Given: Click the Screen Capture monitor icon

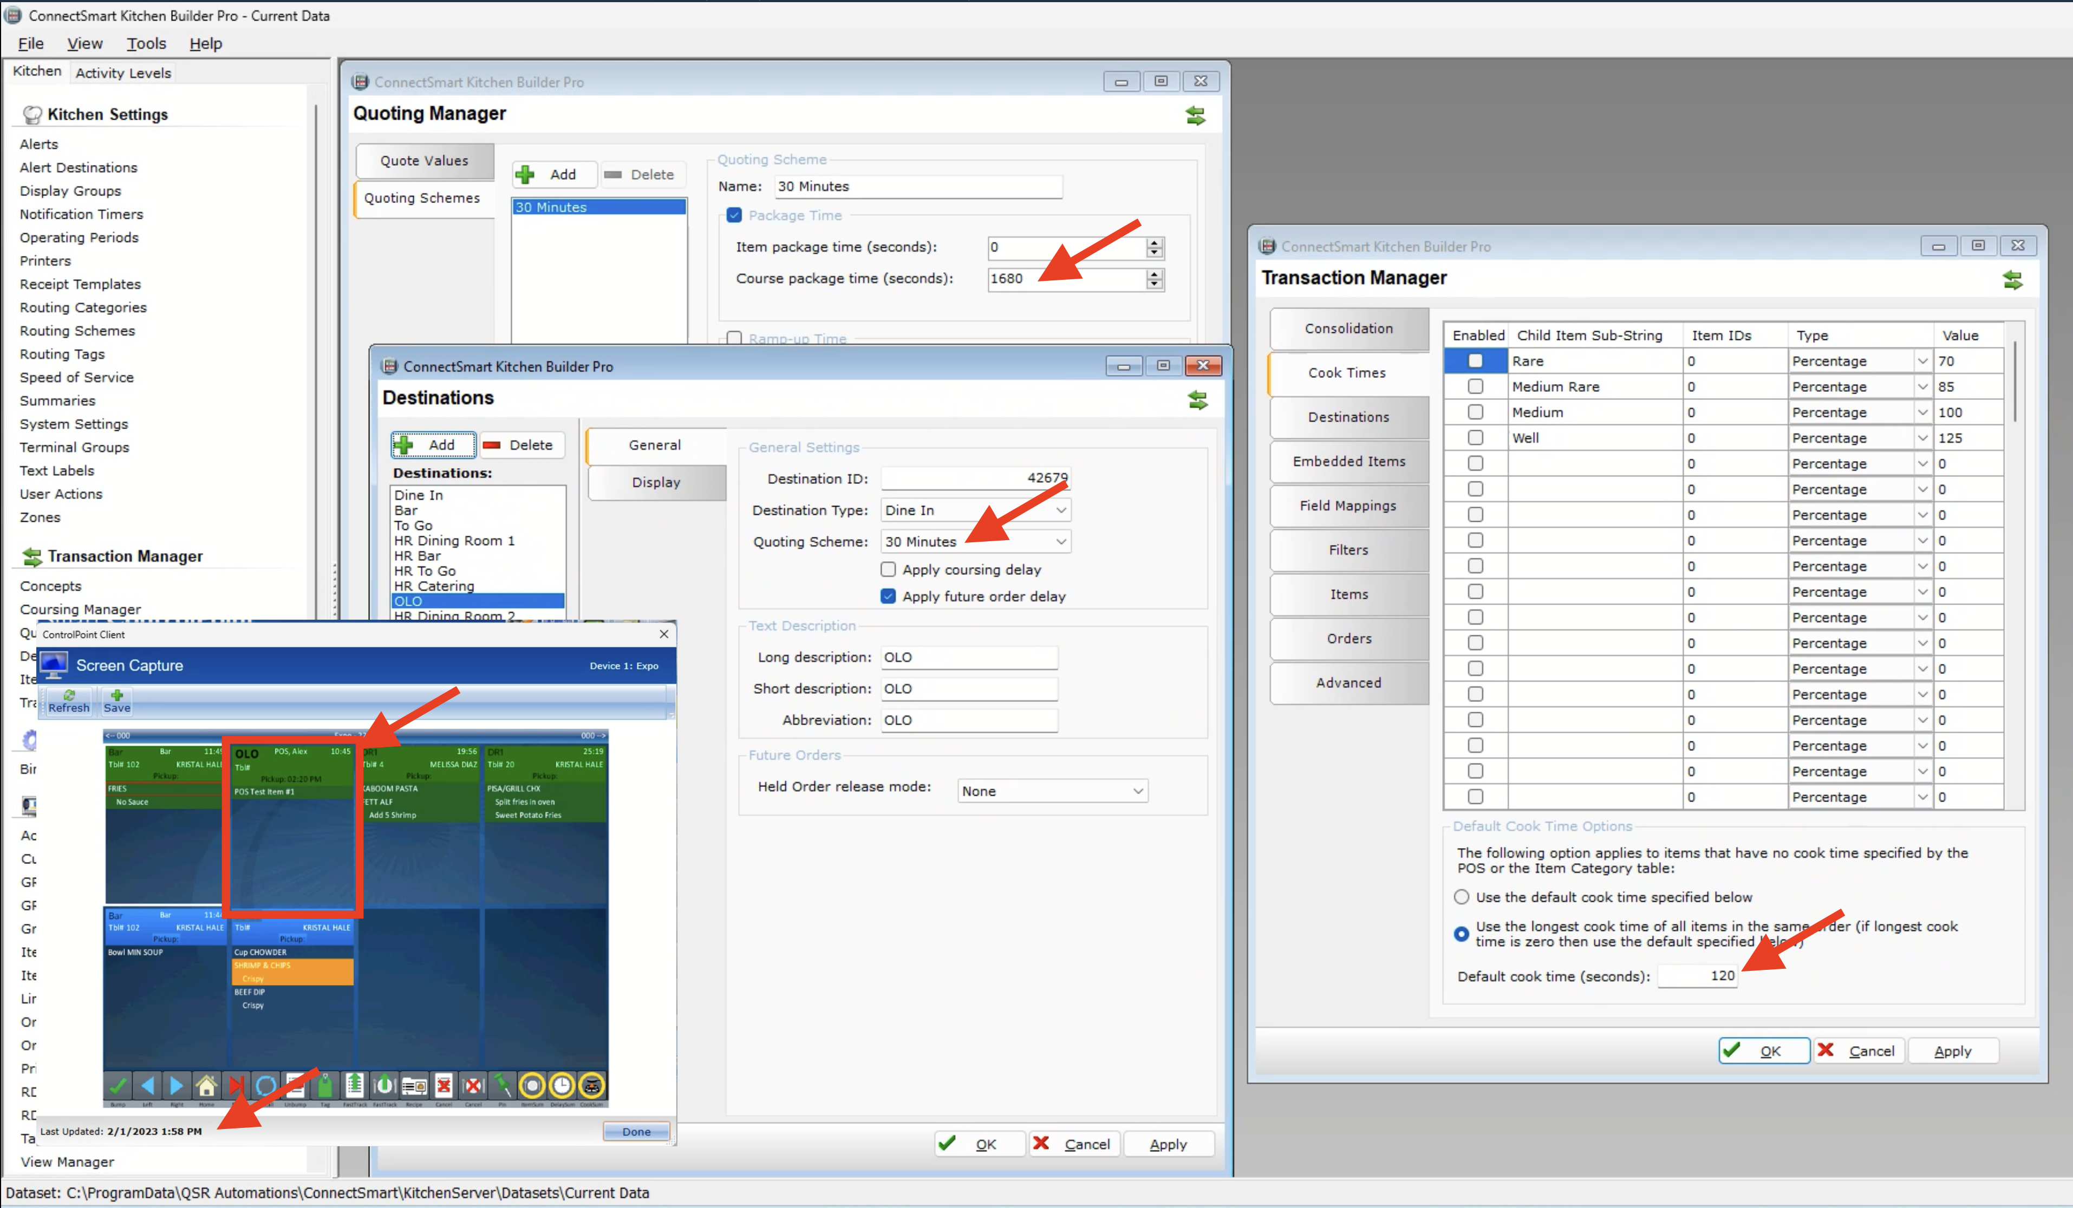Looking at the screenshot, I should coord(54,665).
